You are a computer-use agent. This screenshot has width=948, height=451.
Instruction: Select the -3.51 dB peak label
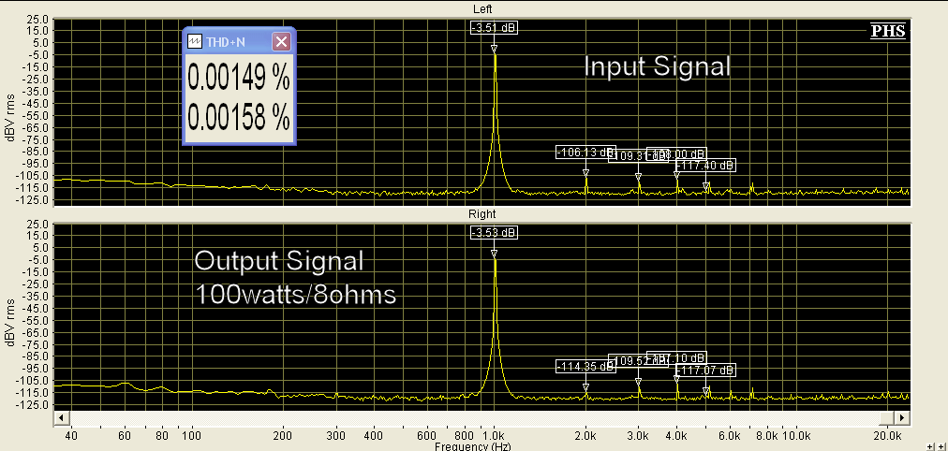pos(494,28)
